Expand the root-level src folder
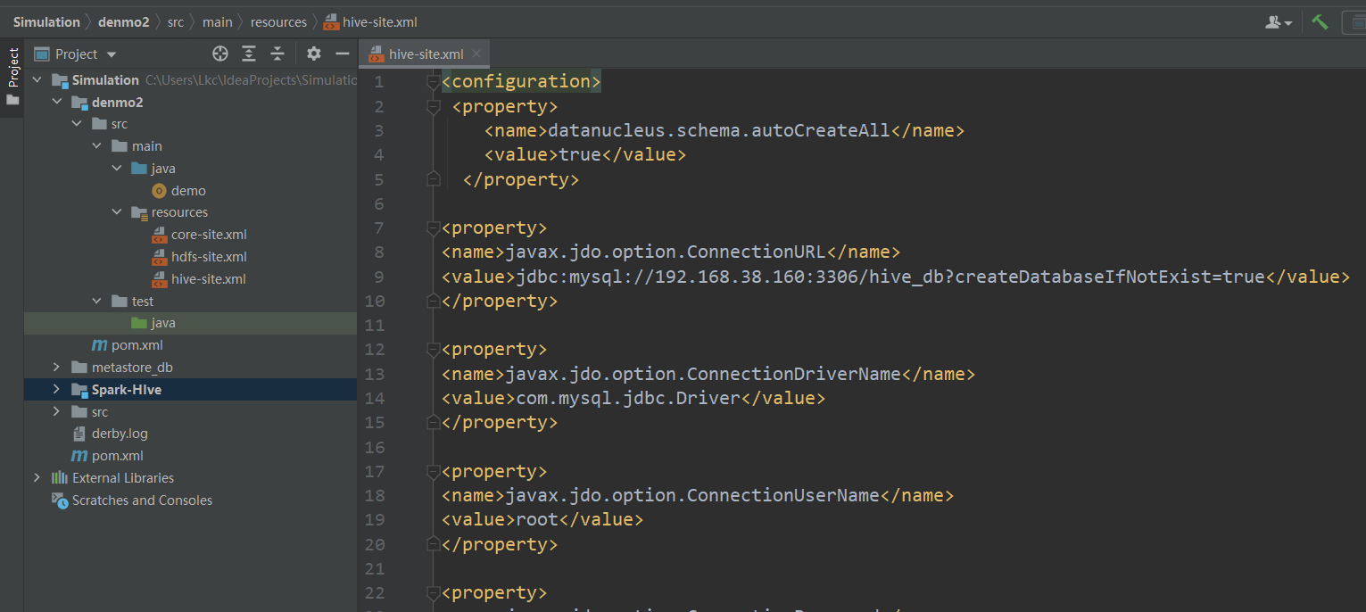 57,411
